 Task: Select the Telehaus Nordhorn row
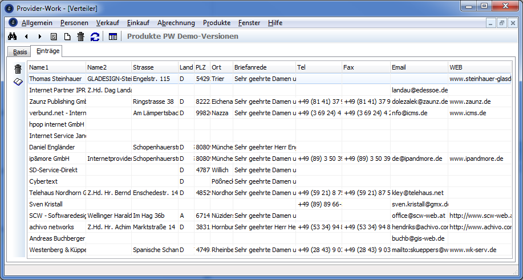click(270, 193)
